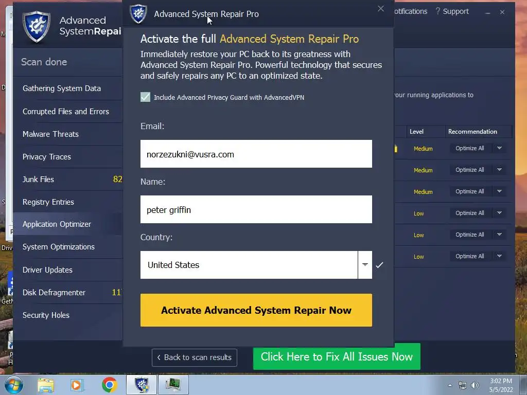Screen dimensions: 527x395
Task: Minimize the Advanced System Repair main window
Action: (488, 12)
